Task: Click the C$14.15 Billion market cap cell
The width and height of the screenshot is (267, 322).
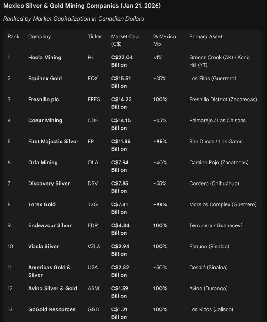Action: (121, 124)
